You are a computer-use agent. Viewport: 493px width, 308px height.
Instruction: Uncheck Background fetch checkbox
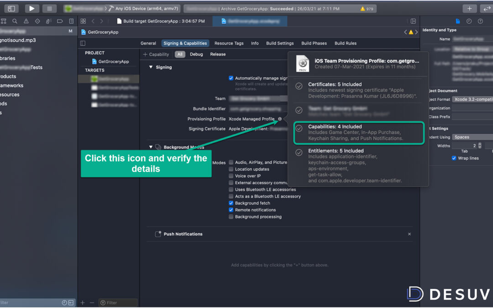[x=231, y=203]
